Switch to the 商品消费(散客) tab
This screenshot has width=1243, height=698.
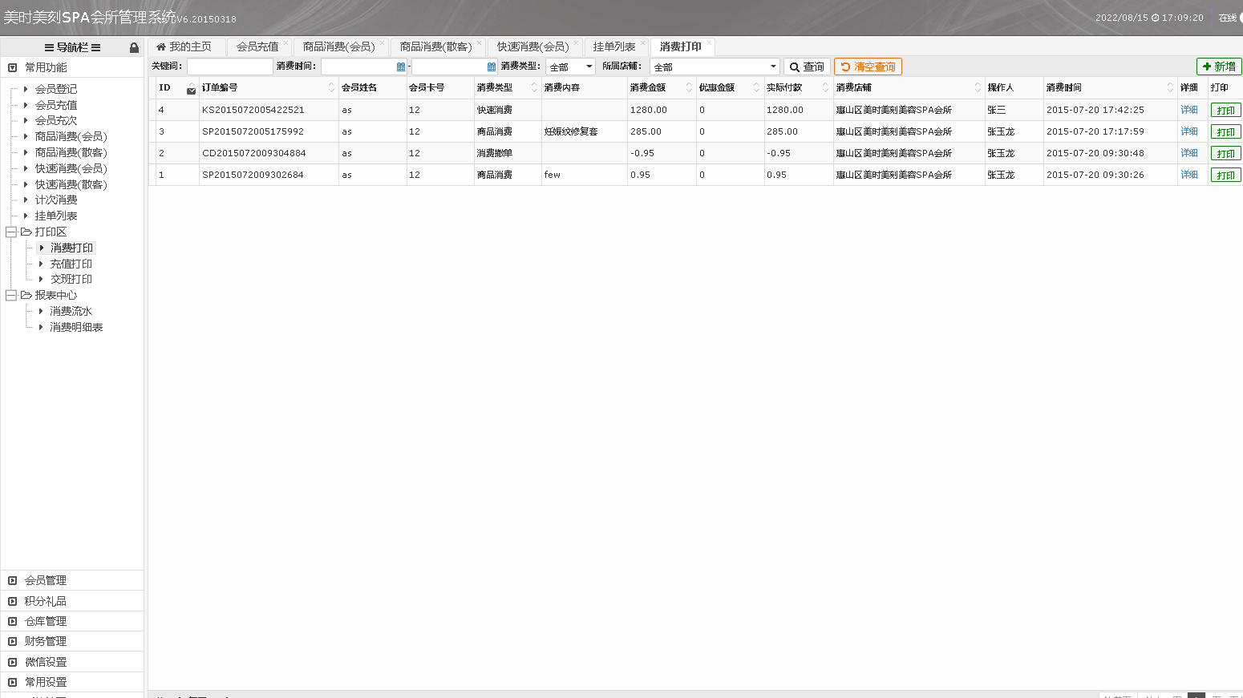pos(435,47)
